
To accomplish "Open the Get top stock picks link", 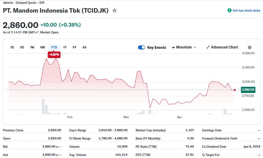I will click(246, 11).
